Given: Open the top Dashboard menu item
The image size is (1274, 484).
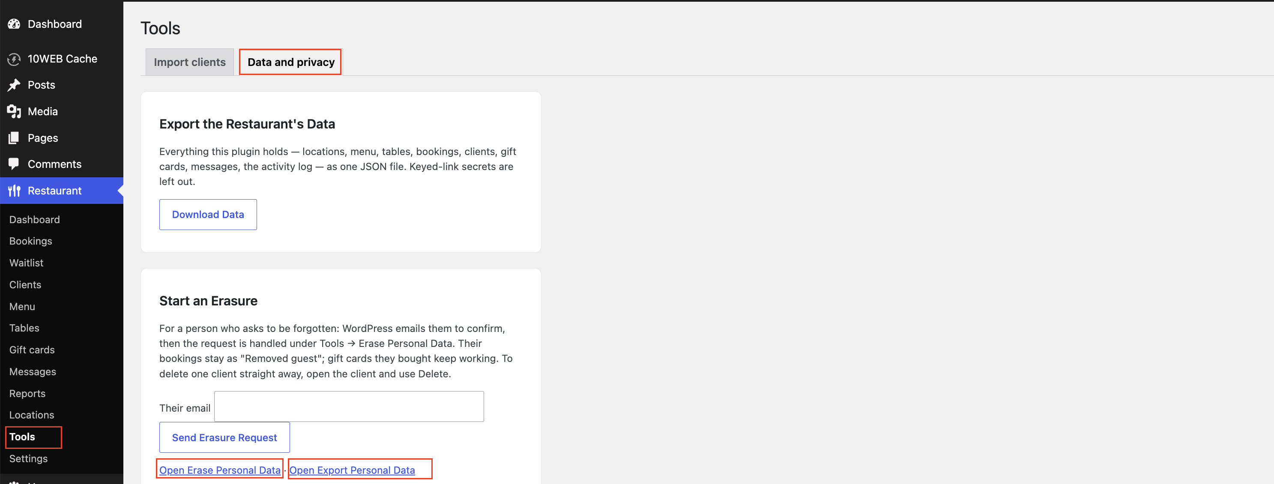Looking at the screenshot, I should (x=54, y=24).
